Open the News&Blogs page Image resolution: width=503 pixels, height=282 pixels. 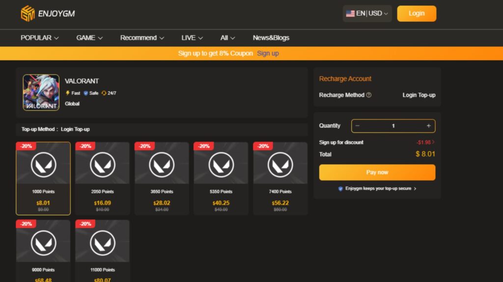[271, 38]
